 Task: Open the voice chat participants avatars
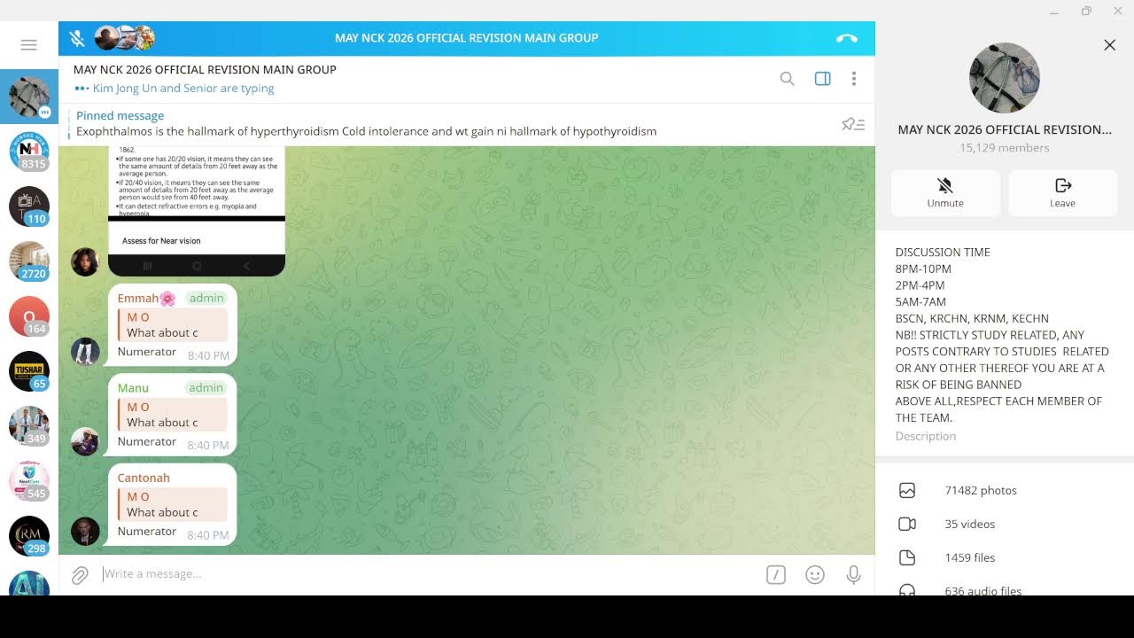125,38
